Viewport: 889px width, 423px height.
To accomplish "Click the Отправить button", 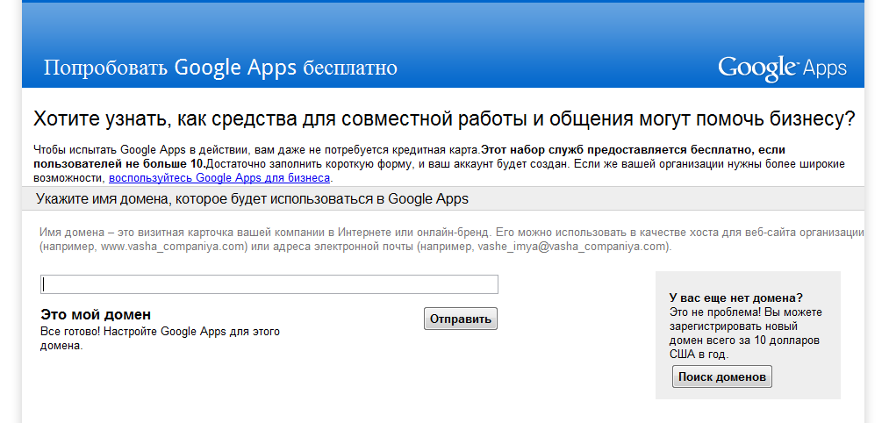I will pyautogui.click(x=461, y=319).
